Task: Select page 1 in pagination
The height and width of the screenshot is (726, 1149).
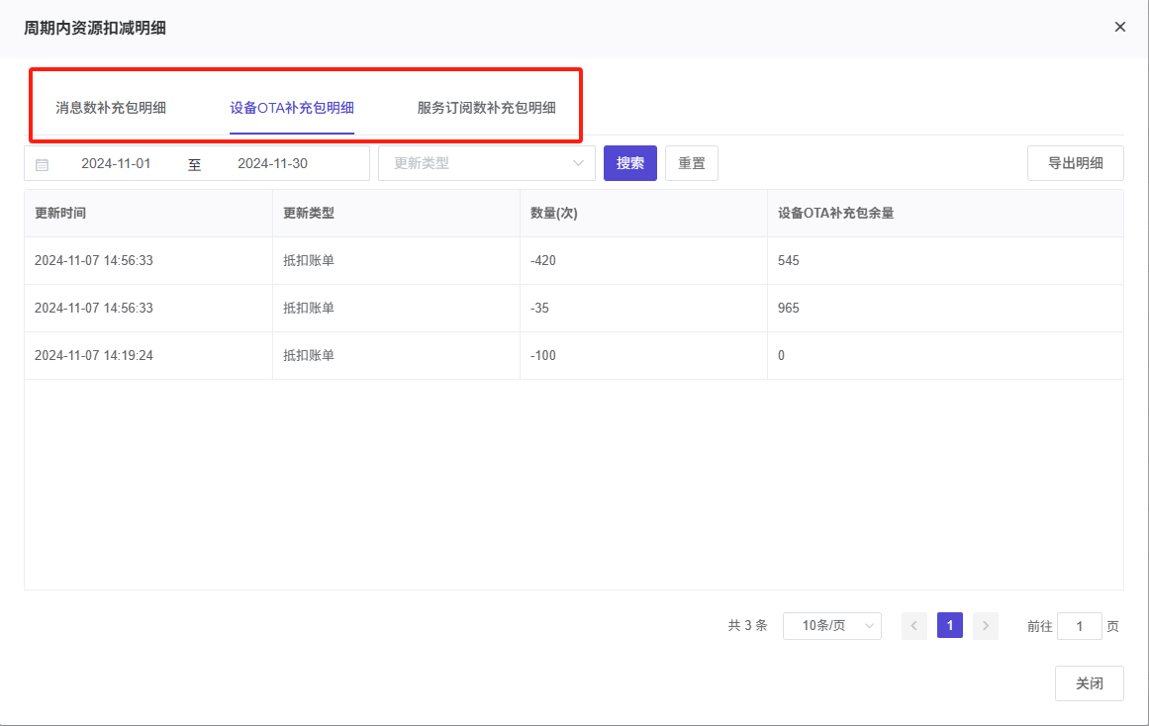Action: tap(950, 626)
